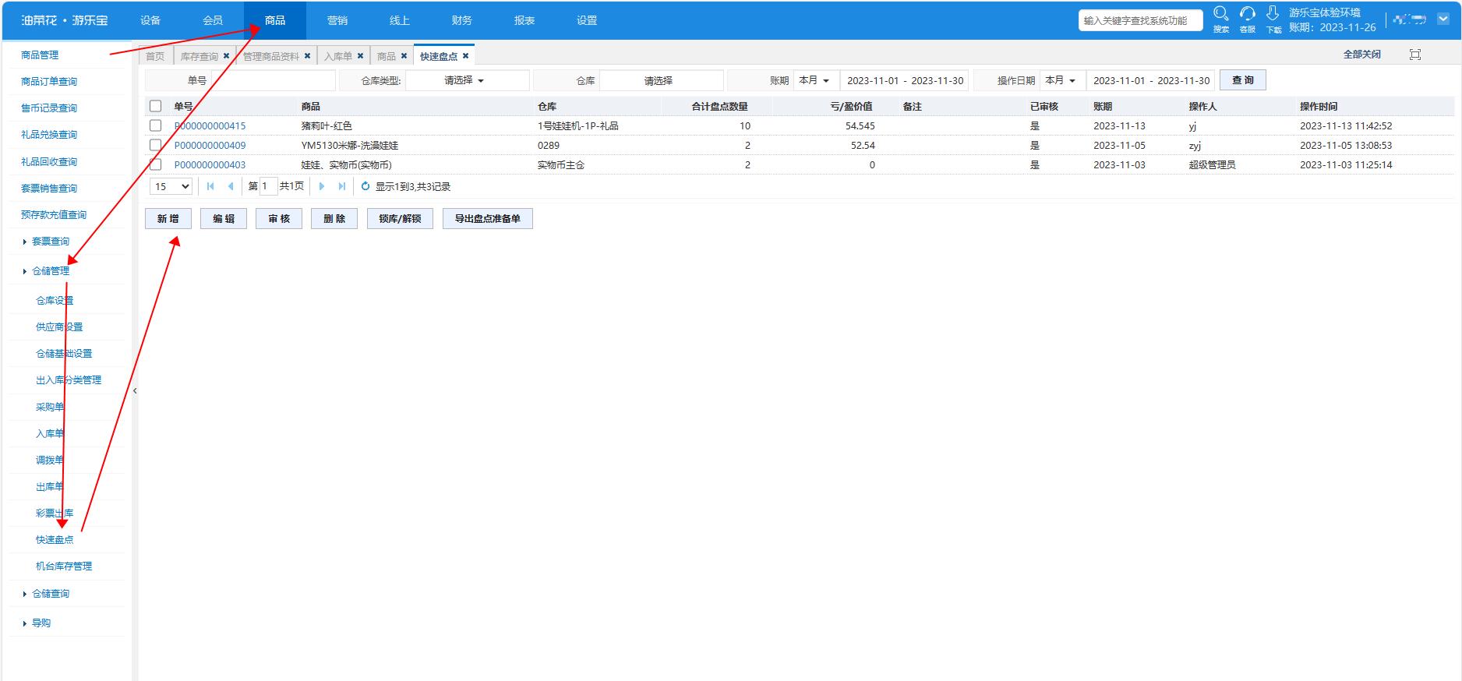This screenshot has height=681, width=1462.
Task: Click the 导出盘点准备单 button
Action: click(x=488, y=219)
